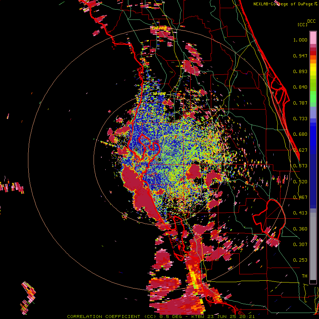
Task: Select the 0.573 scale label
Action: [x=300, y=166]
